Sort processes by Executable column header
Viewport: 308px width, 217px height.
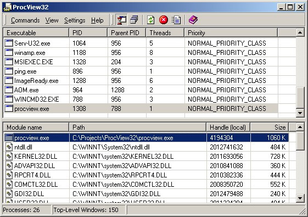point(36,32)
